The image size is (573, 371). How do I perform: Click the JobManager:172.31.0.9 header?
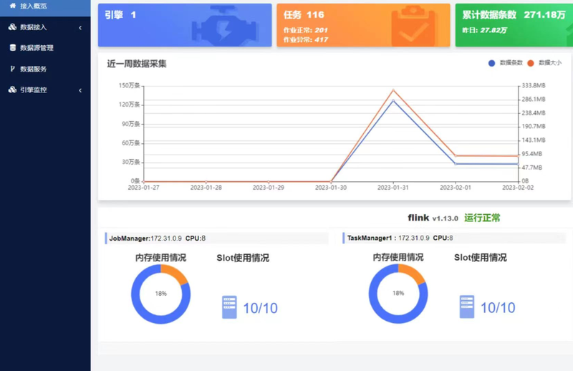(217, 238)
